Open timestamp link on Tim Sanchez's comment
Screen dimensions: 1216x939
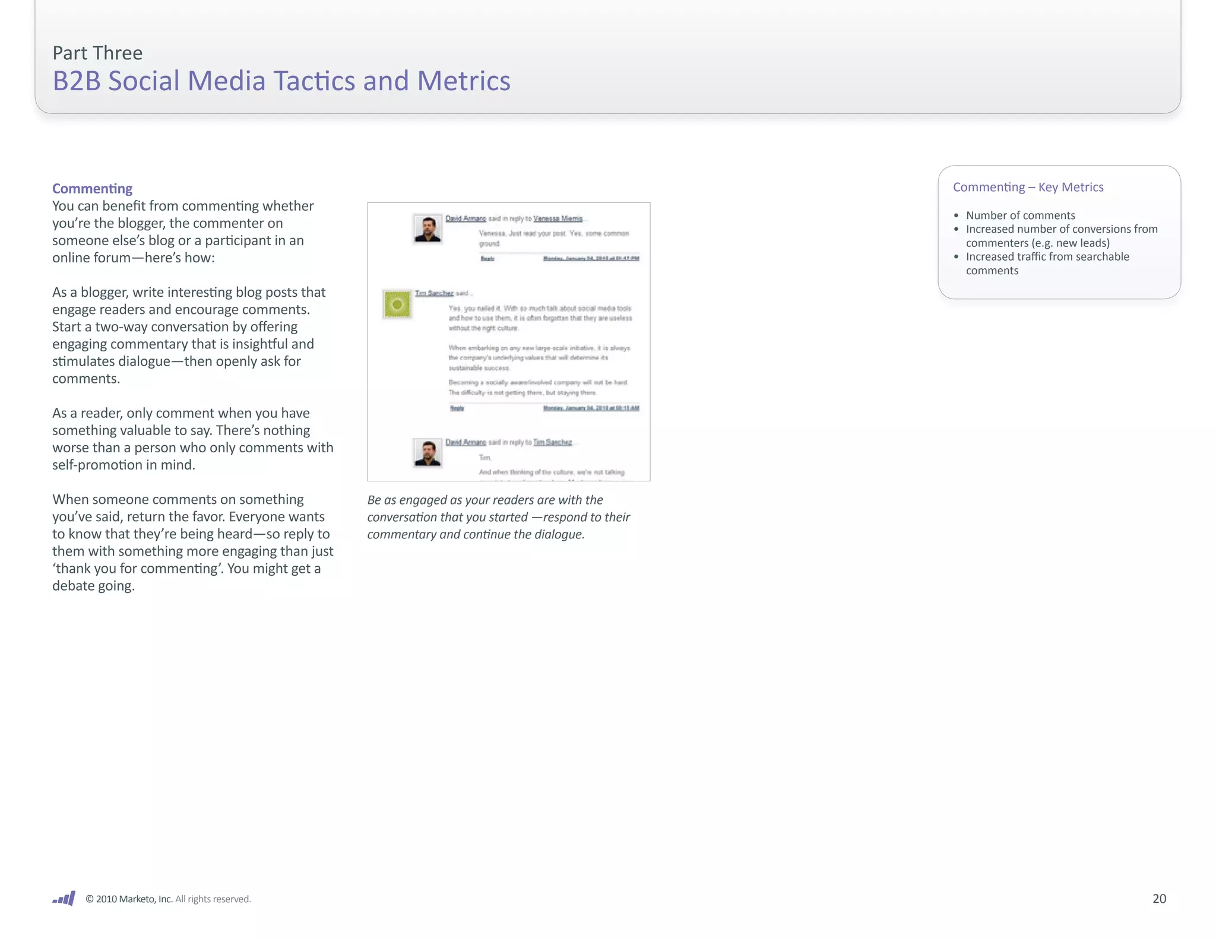tap(591, 408)
